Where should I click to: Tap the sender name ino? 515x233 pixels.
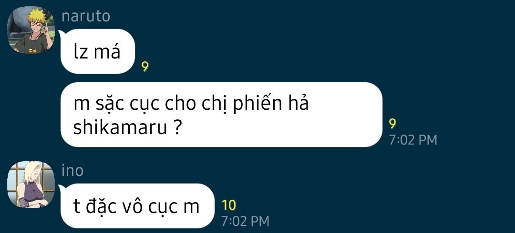pyautogui.click(x=72, y=171)
